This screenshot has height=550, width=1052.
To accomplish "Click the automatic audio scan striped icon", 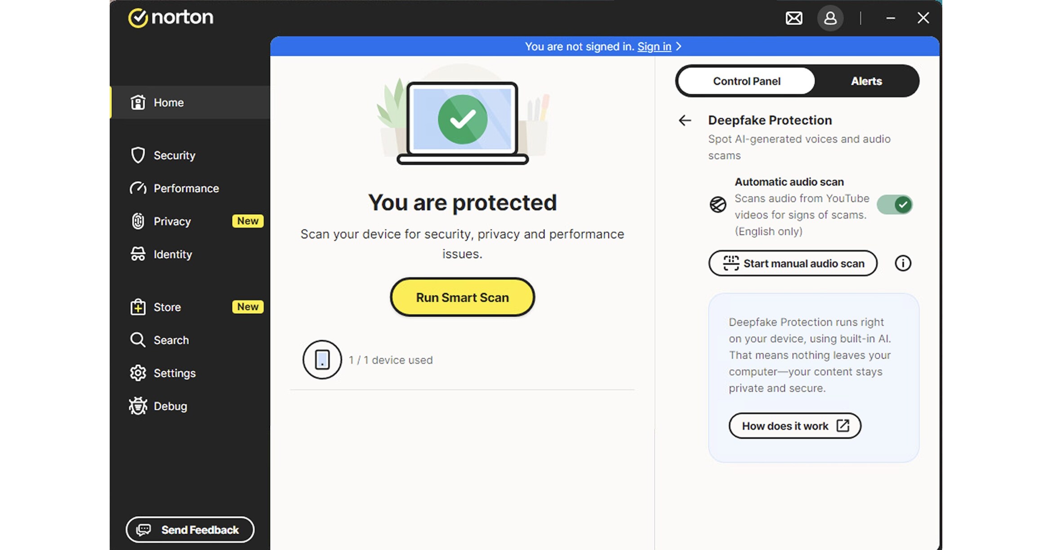I will coord(718,205).
